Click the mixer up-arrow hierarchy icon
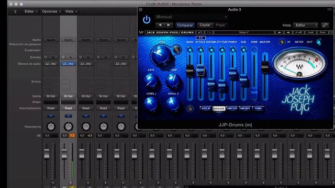The height and width of the screenshot is (188, 335). (x=15, y=11)
